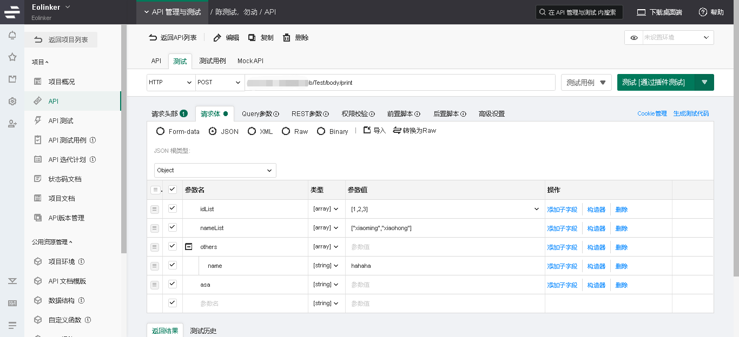Screen dimensions: 739x337
Task: Open the JSON root type Object dropdown
Action: [x=215, y=170]
